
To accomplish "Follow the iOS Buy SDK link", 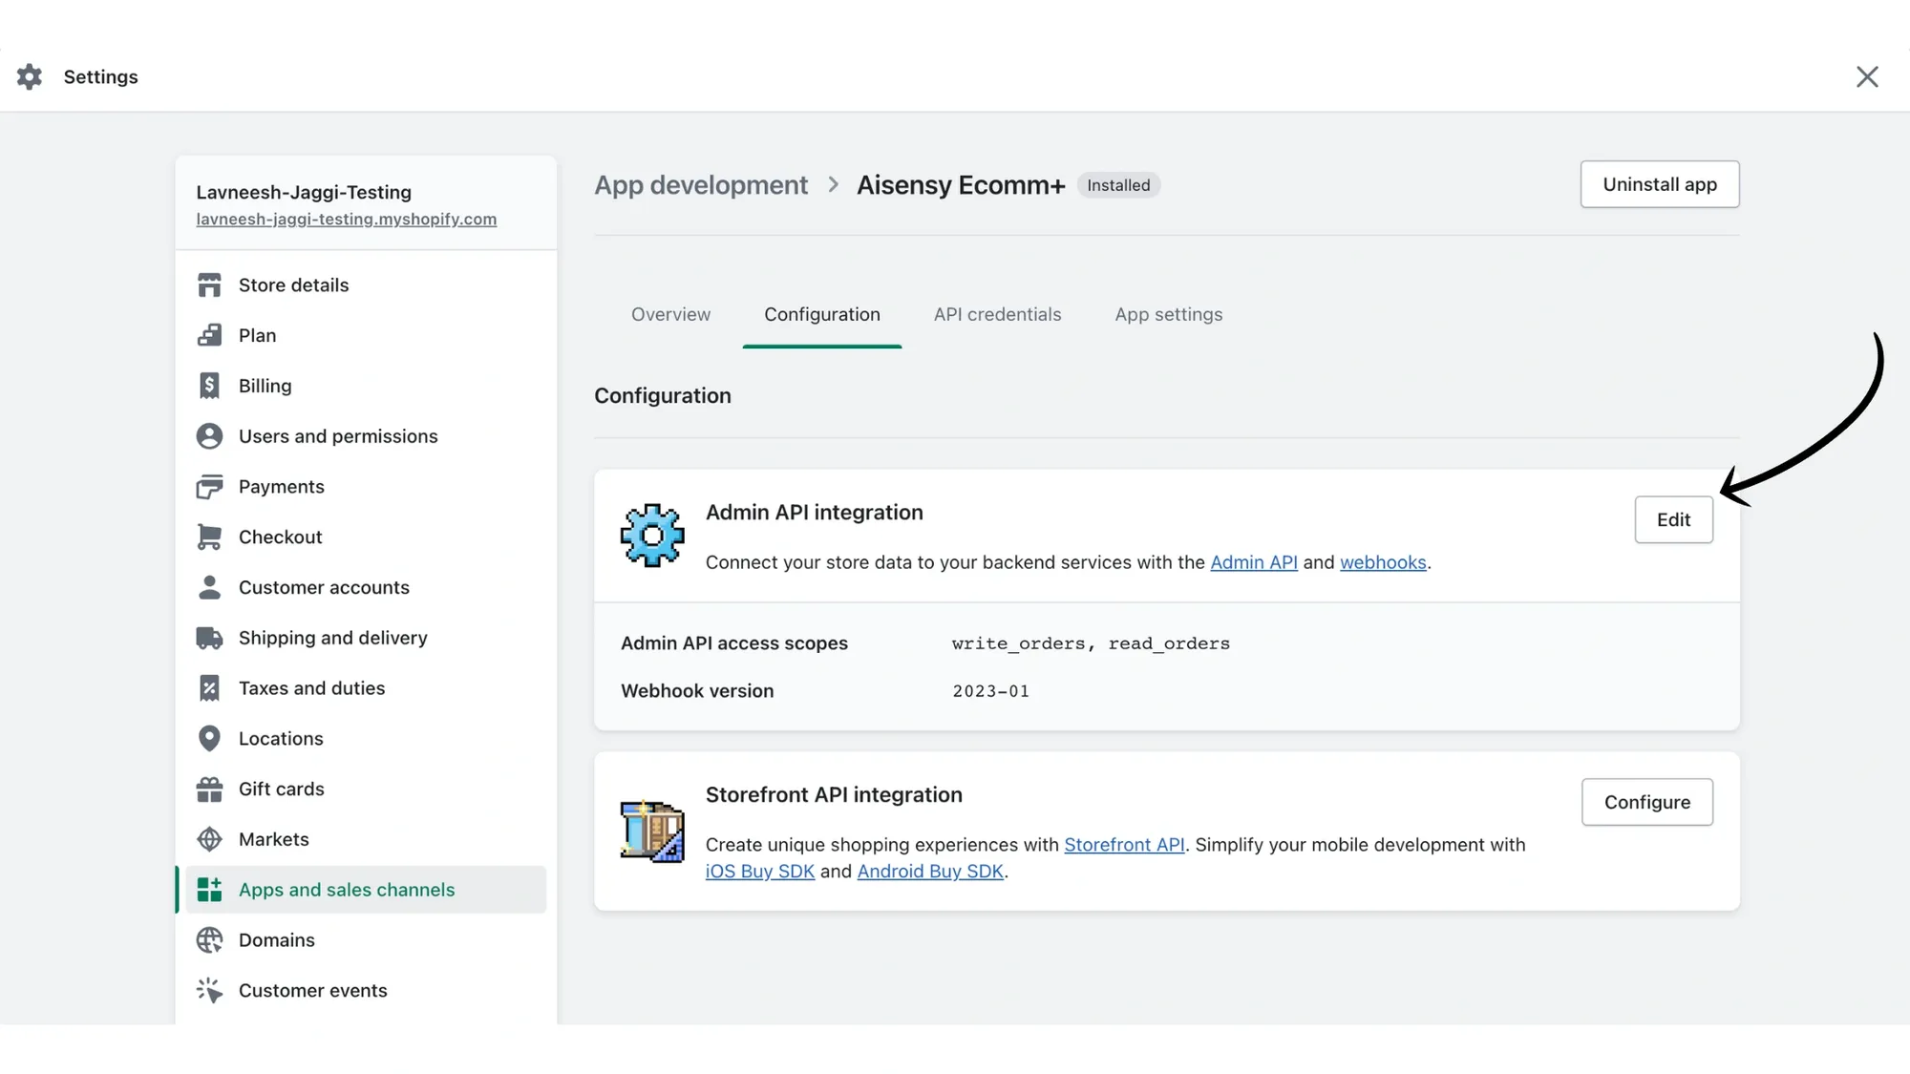I will 759,871.
